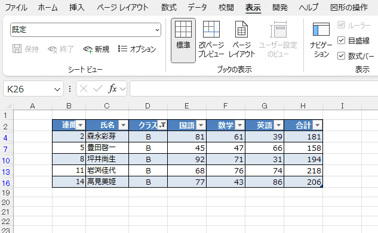378x233 pixels.
Task: Open the ヘルプ tab
Action: [x=309, y=8]
